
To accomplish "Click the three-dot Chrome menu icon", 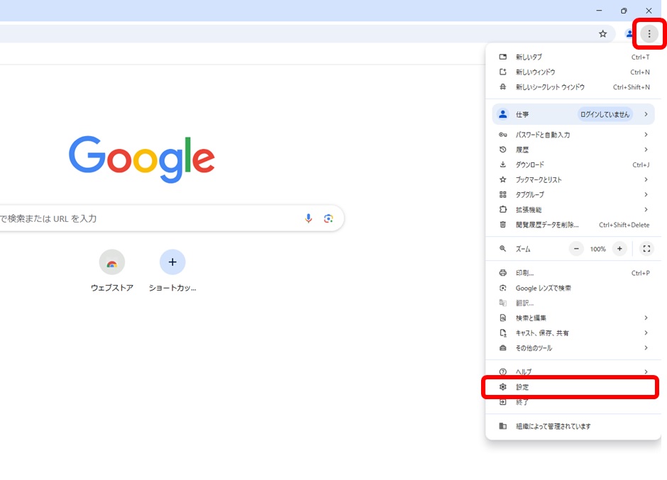I will pyautogui.click(x=649, y=33).
